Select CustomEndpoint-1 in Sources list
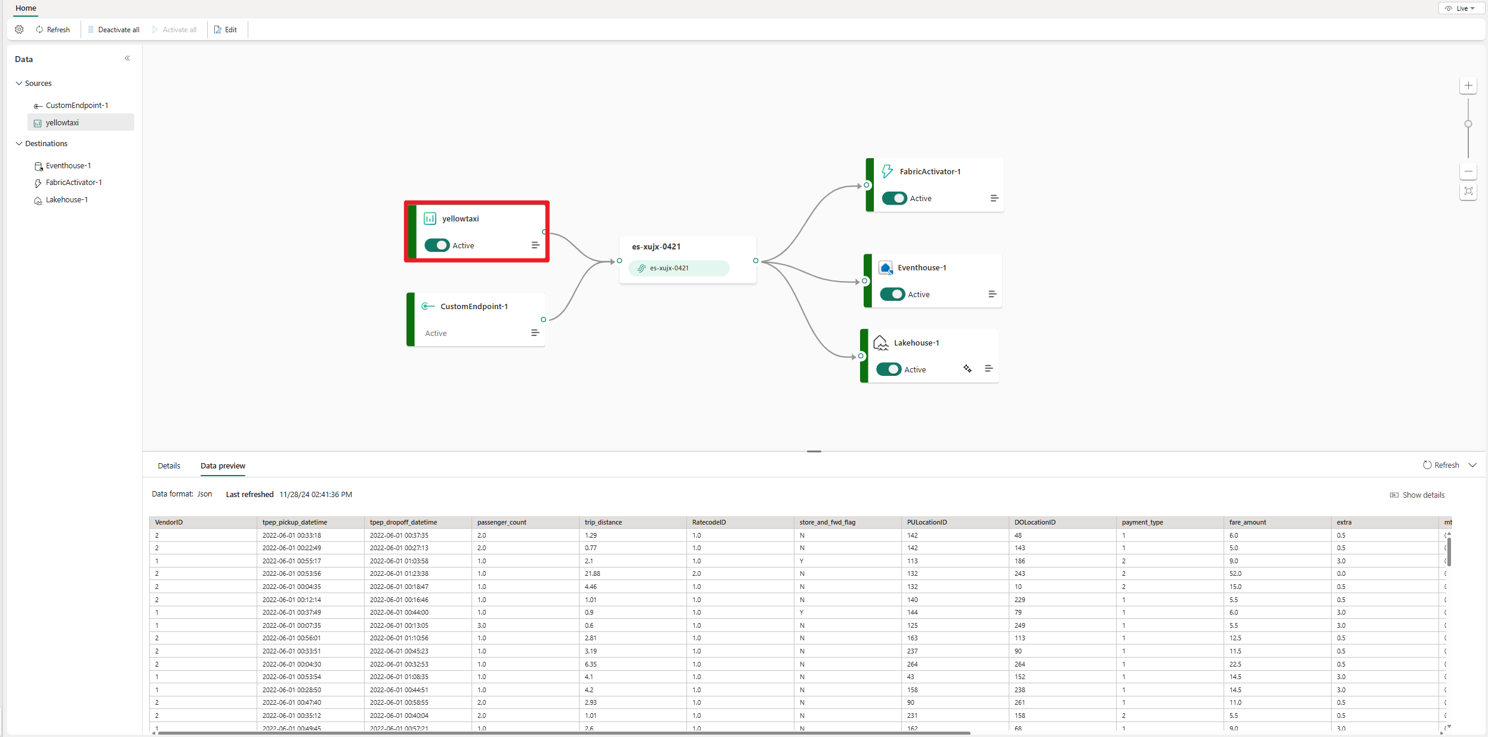Screen dimensions: 1488x737 pos(76,106)
